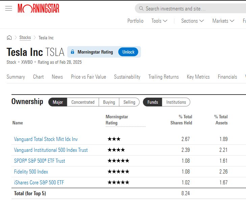
Task: Click shares held value 2.39
Action: pyautogui.click(x=186, y=150)
